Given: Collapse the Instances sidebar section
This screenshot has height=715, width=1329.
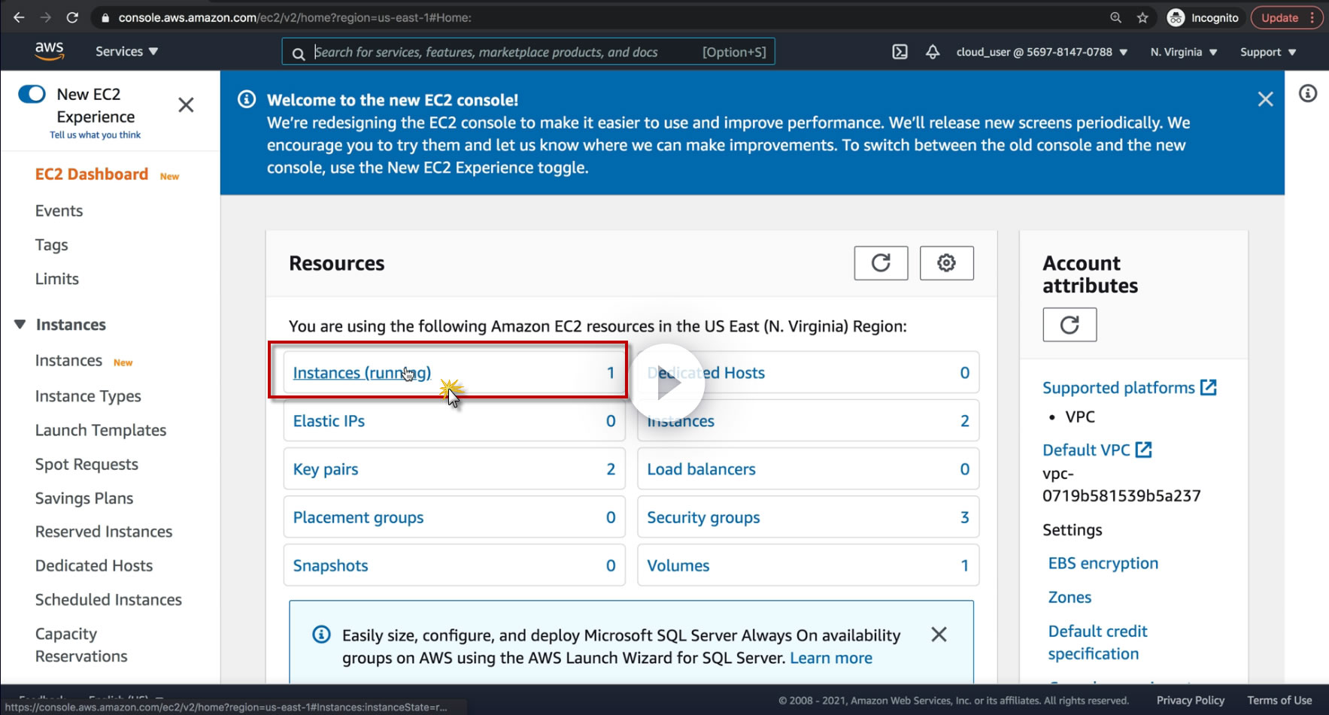Looking at the screenshot, I should click(x=20, y=325).
